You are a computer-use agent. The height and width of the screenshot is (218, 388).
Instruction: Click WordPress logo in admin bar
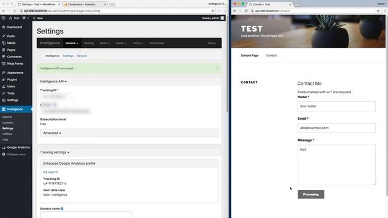point(4,18)
